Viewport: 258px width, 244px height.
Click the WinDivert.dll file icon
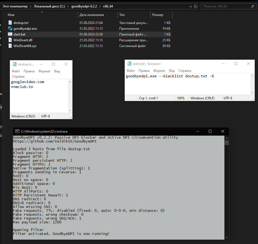point(10,40)
